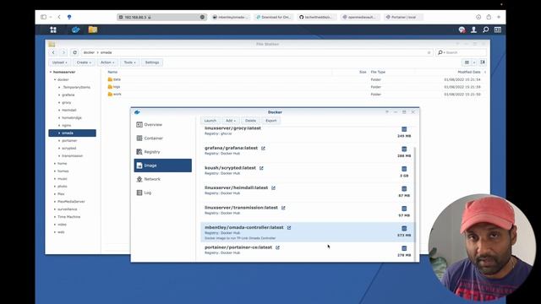
Task: Sort by the Modified Date column header
Action: [469, 72]
